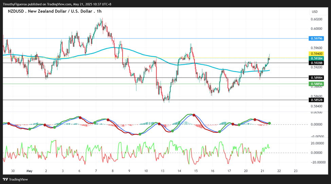The image size is (331, 184).
Task: Click the 0.59384 current price tag
Action: tap(316, 58)
